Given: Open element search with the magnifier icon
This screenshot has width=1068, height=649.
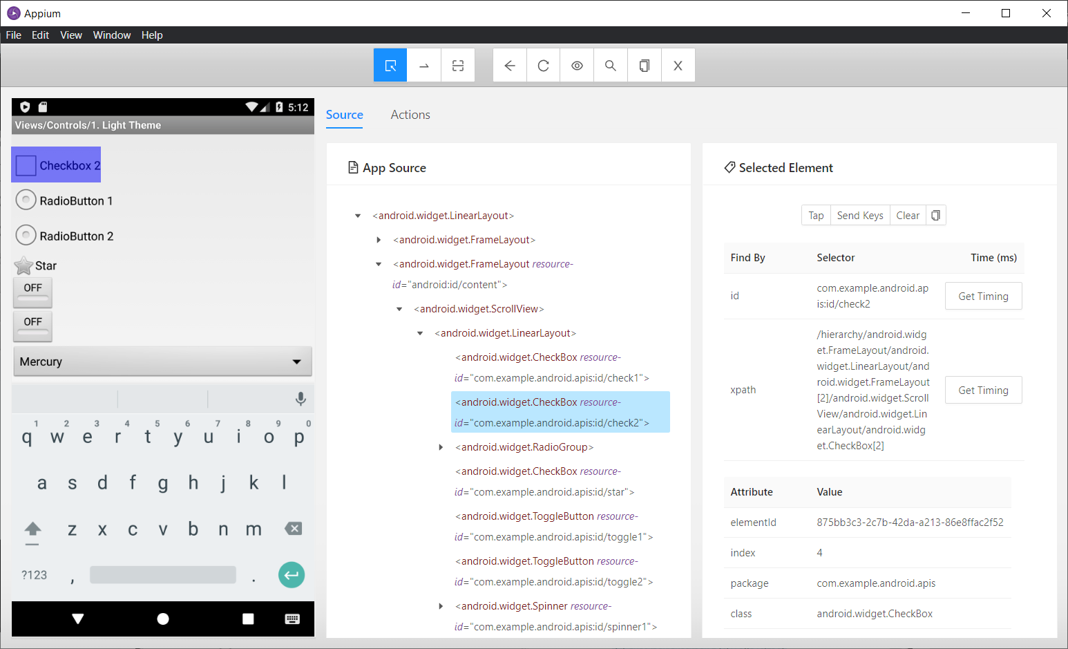Looking at the screenshot, I should [610, 64].
